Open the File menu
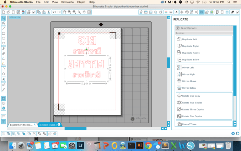This screenshot has width=241, height=151. pyautogui.click(x=38, y=2)
